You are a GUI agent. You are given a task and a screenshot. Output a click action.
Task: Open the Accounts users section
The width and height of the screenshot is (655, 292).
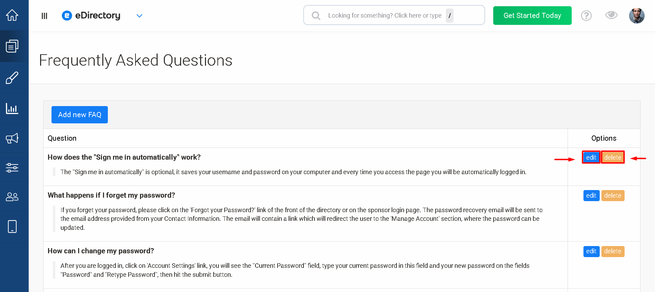(x=12, y=197)
